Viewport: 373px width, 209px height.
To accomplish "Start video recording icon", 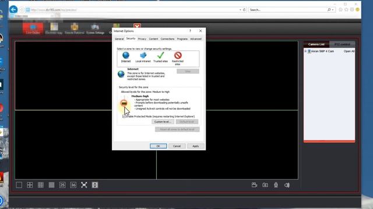I will [254, 185].
